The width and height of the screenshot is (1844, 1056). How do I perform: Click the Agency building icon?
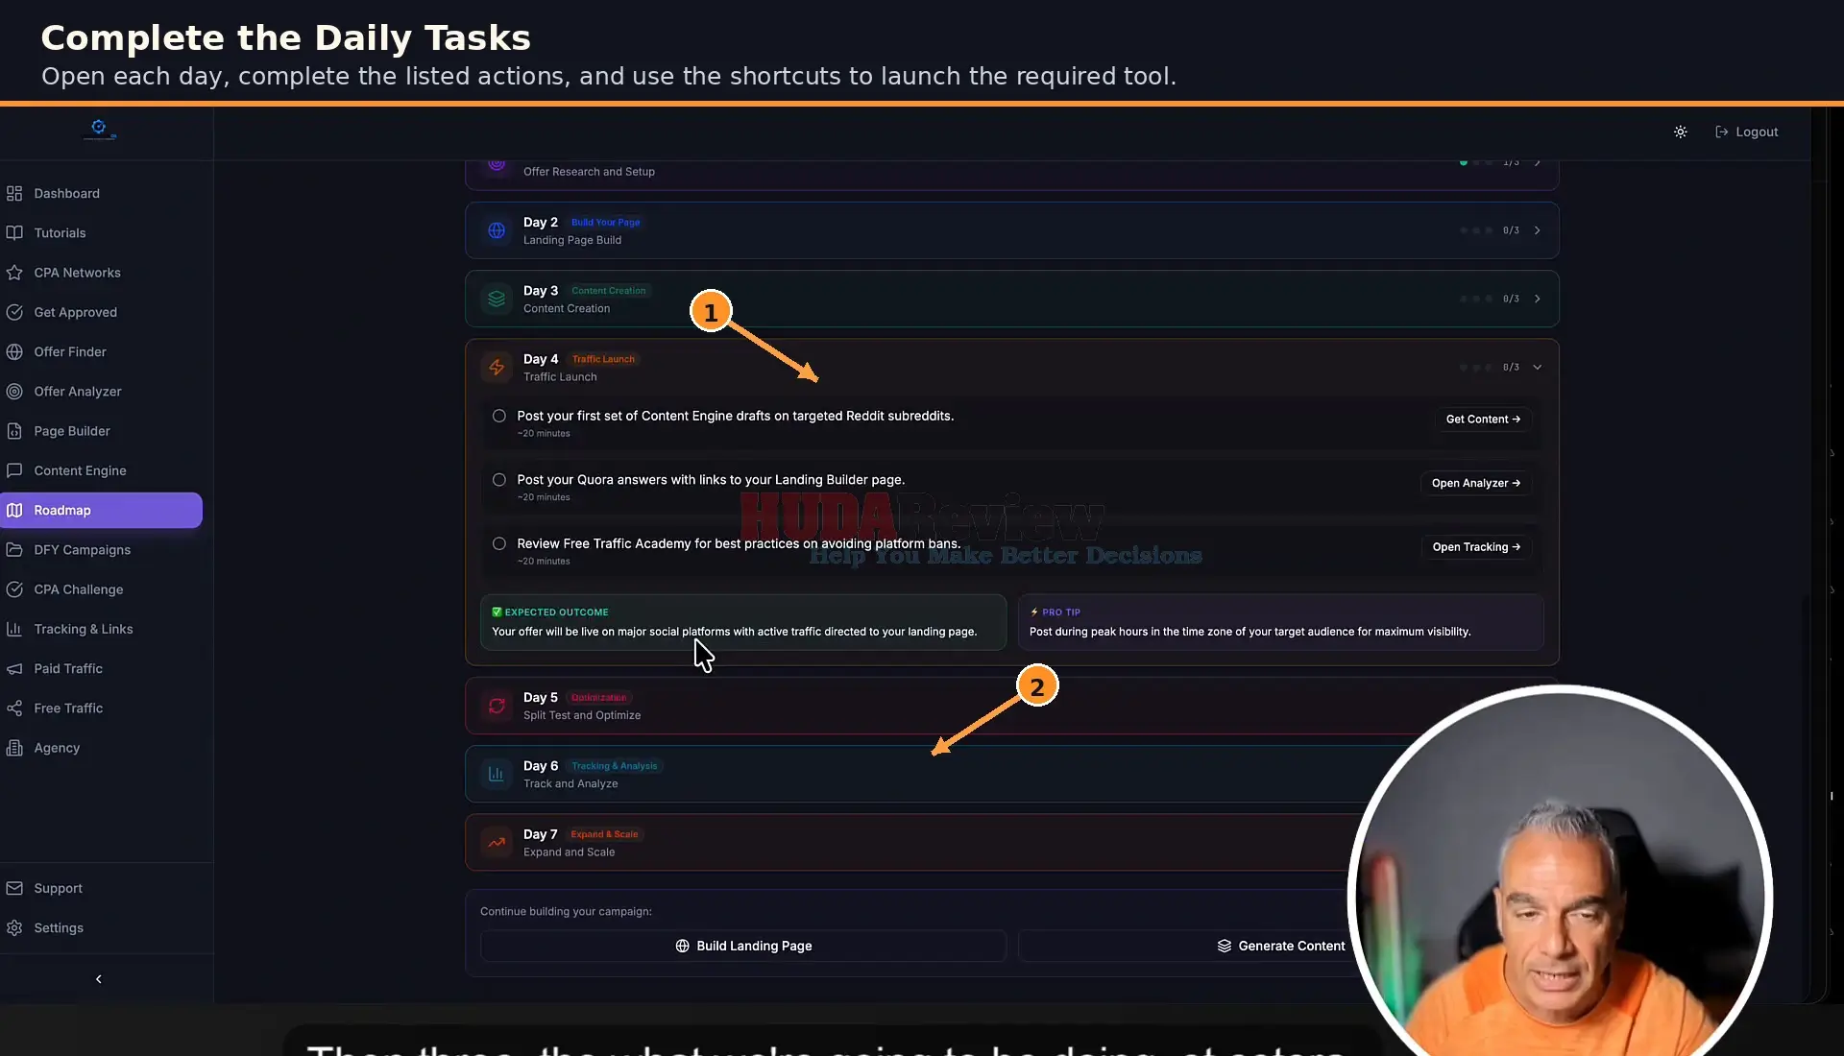[x=14, y=748]
